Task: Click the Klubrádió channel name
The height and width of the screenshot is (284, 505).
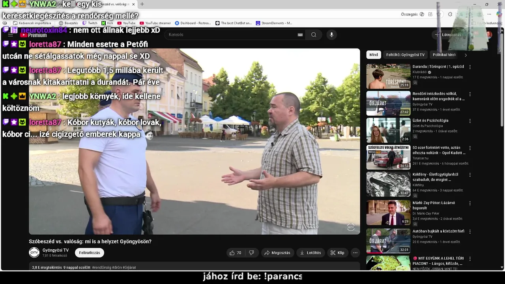Action: pos(419,72)
